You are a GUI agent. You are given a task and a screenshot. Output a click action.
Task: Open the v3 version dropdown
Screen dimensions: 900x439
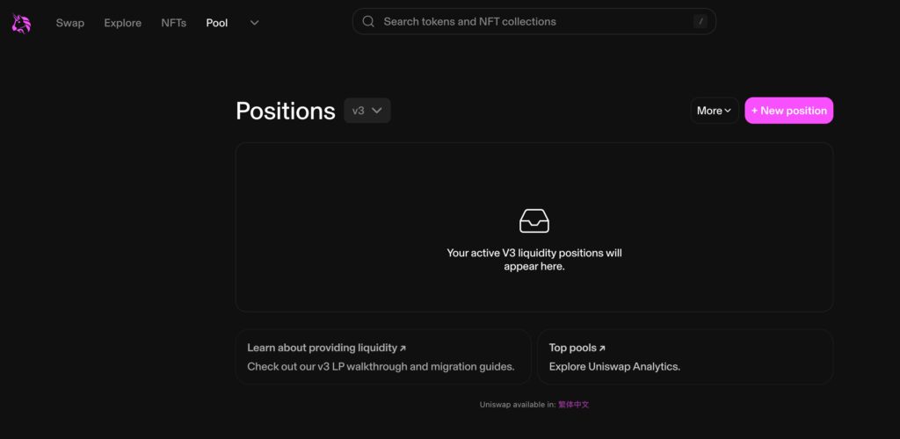click(367, 111)
